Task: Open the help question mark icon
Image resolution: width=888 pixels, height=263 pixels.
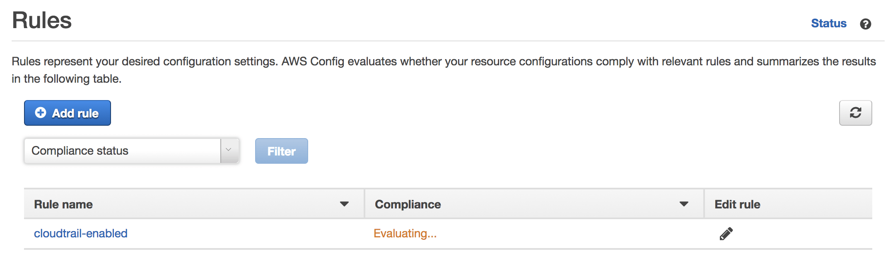Action: click(x=865, y=24)
